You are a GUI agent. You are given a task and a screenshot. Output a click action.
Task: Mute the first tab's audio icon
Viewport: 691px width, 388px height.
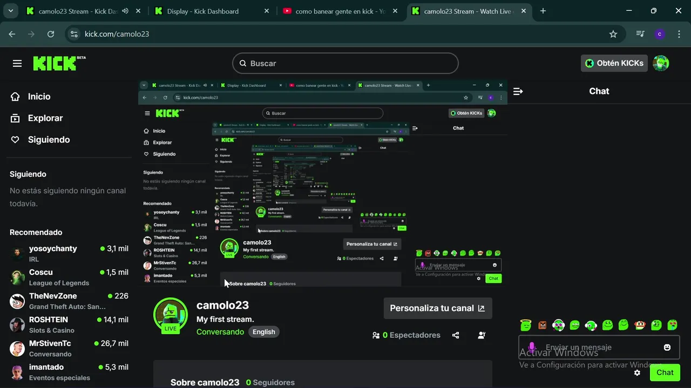(x=125, y=11)
